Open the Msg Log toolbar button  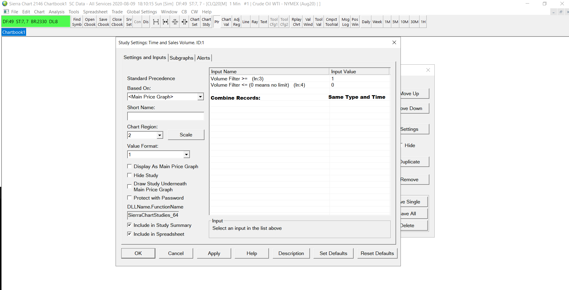(345, 22)
